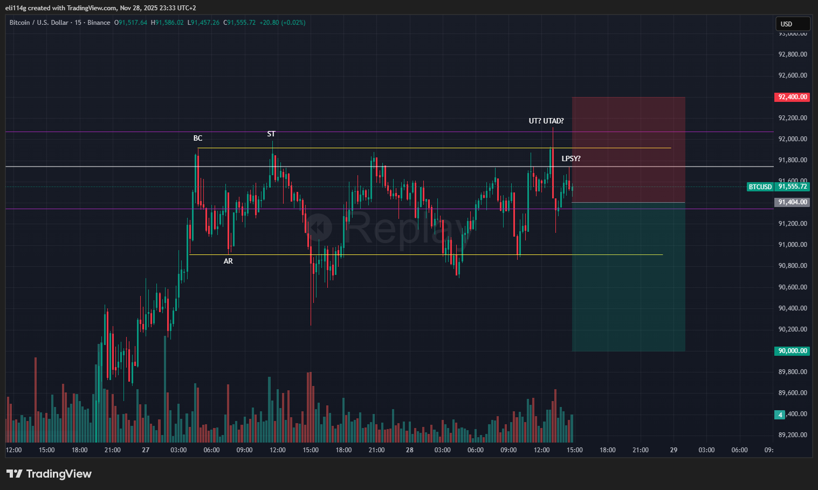Click the TradingView logo at bottom left
Viewport: 818px width, 490px height.
coord(49,474)
